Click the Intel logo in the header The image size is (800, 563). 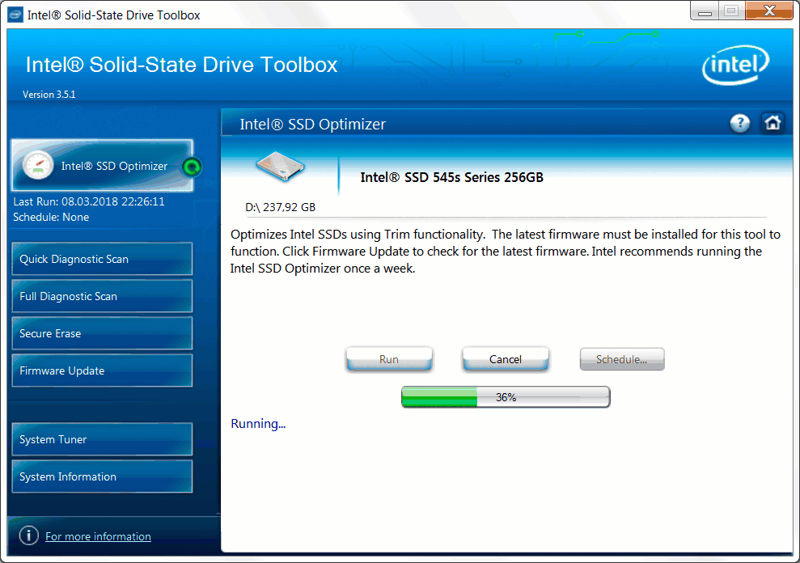pyautogui.click(x=736, y=65)
